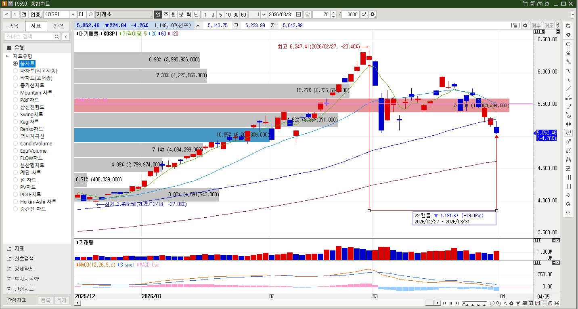Click the refresh arrows icon atop right toolbar
Image resolution: width=578 pixels, height=309 pixels.
[568, 25]
